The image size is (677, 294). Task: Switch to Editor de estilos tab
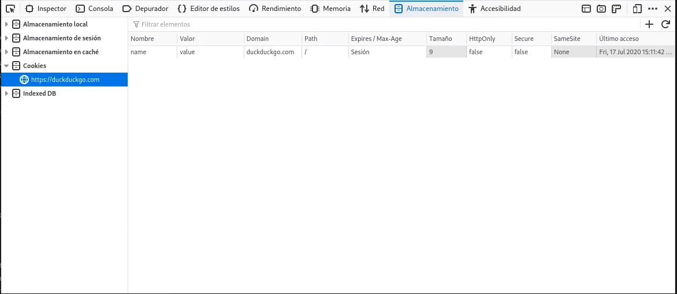(209, 9)
